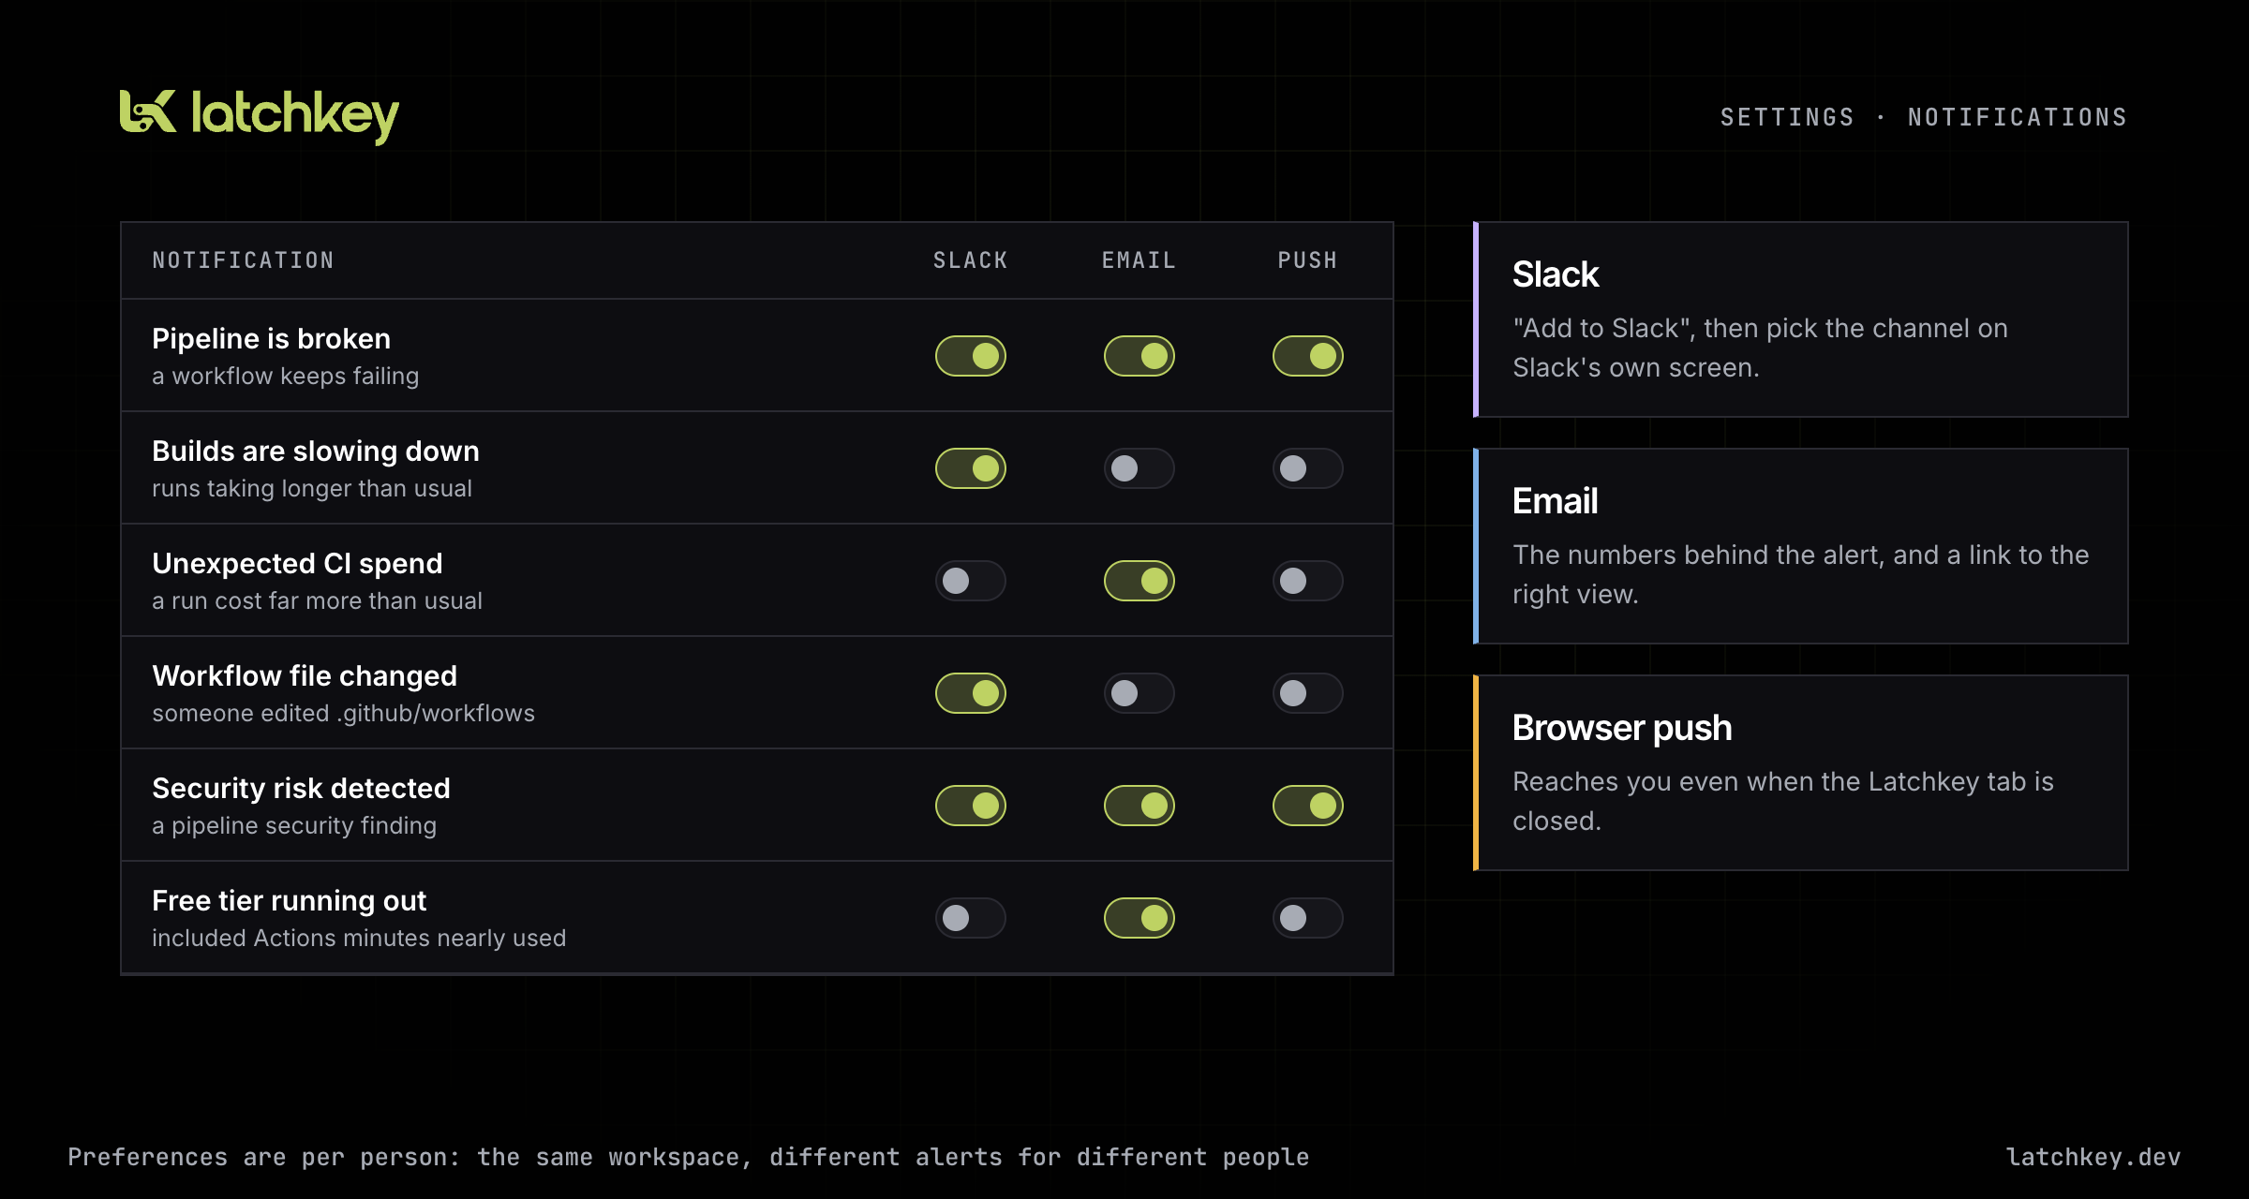The image size is (2249, 1199).
Task: Enable Slack for Unexpected CI spend
Action: tap(971, 581)
